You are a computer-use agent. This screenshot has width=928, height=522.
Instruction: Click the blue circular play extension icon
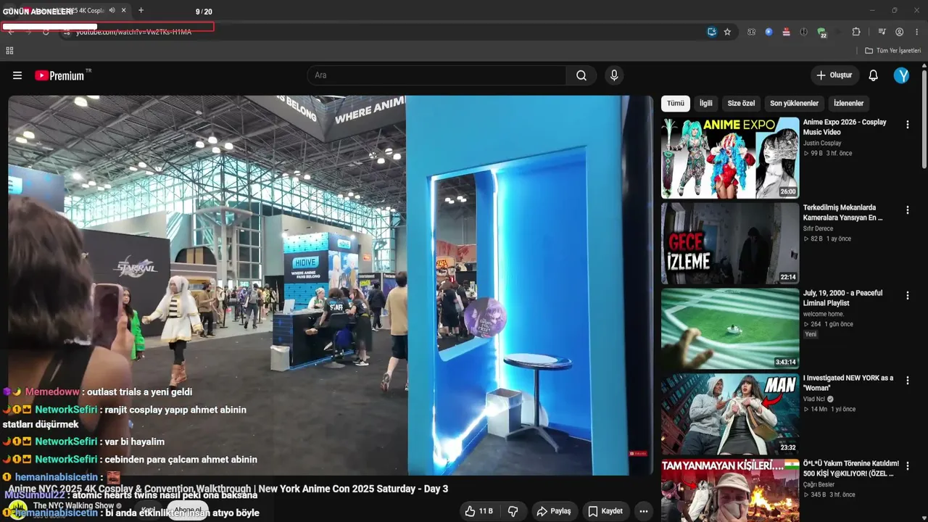coord(768,32)
